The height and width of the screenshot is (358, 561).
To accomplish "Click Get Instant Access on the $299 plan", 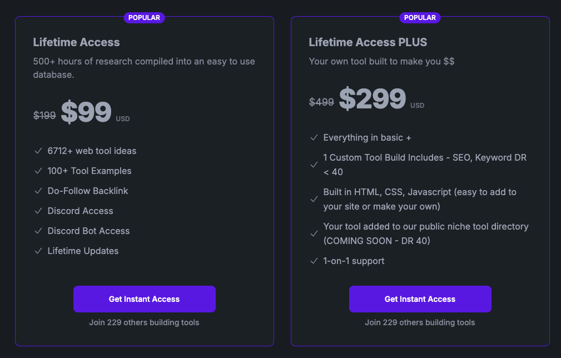I will click(x=420, y=299).
